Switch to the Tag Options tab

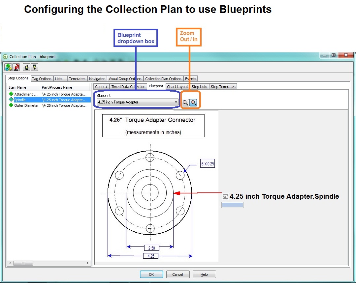click(42, 78)
